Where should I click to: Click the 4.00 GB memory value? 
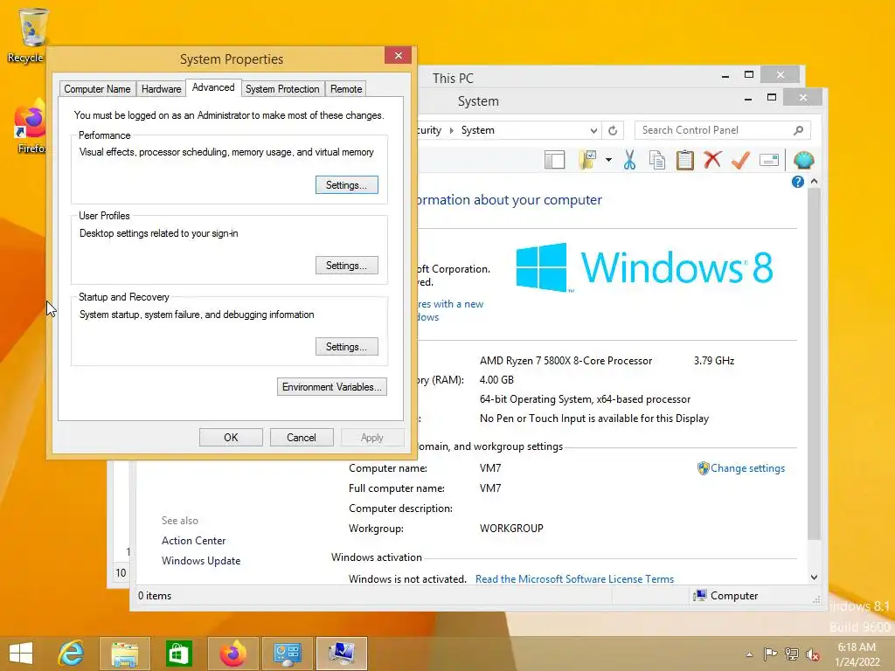coord(496,380)
